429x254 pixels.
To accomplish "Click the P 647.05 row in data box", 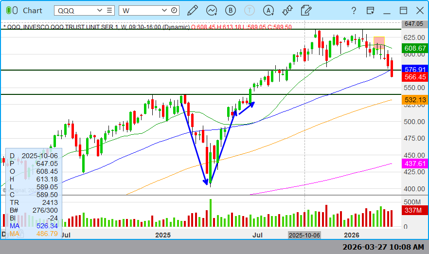I will [x=34, y=163].
